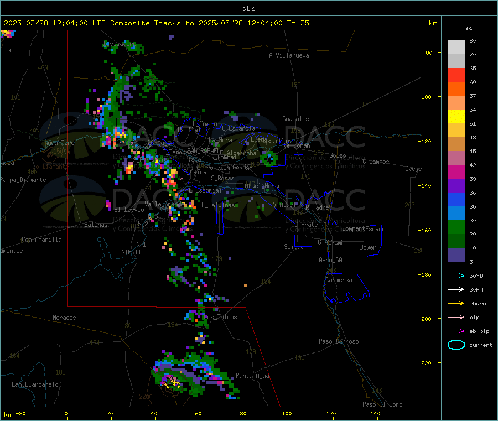
Task: Click the '140' label on the horizontal axis
Action: pos(375,413)
